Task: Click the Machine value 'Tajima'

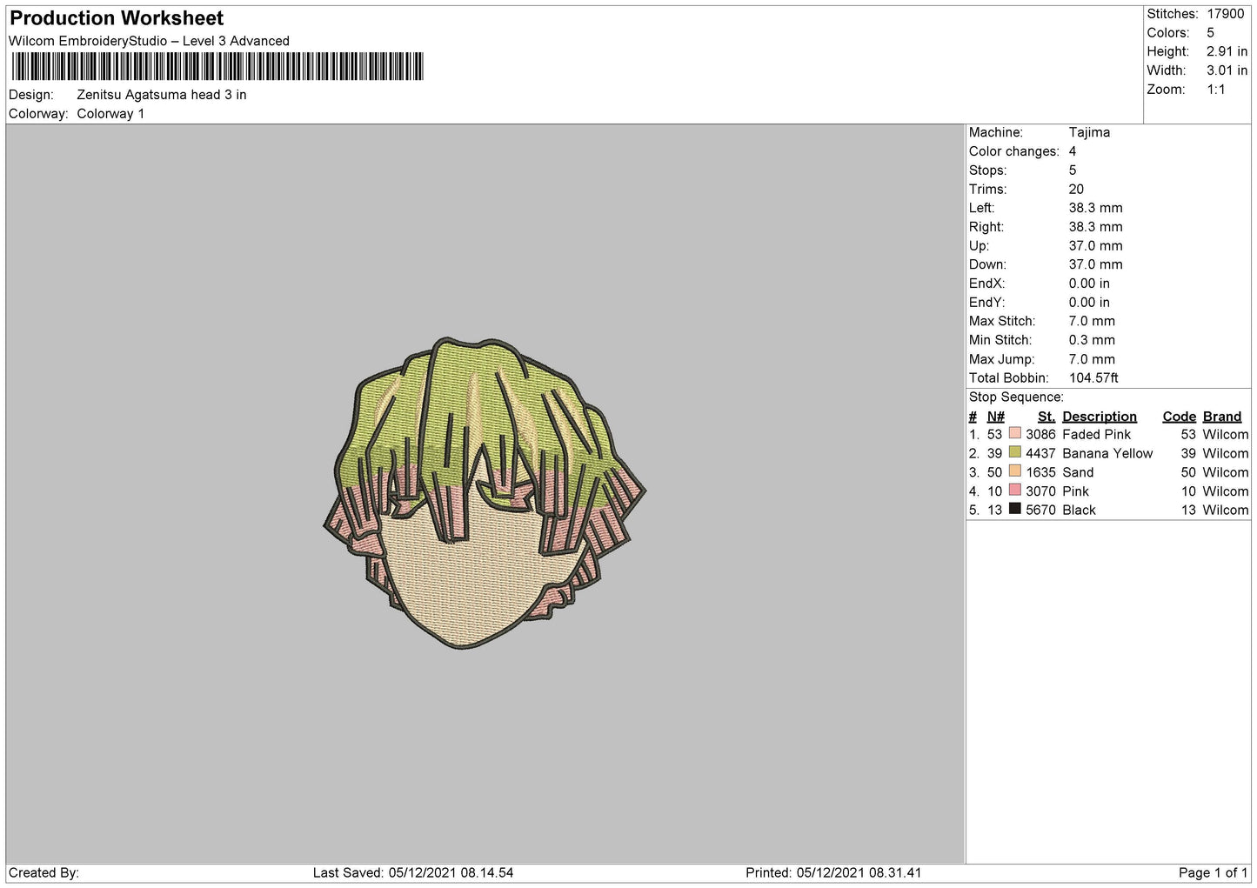Action: [x=1089, y=132]
